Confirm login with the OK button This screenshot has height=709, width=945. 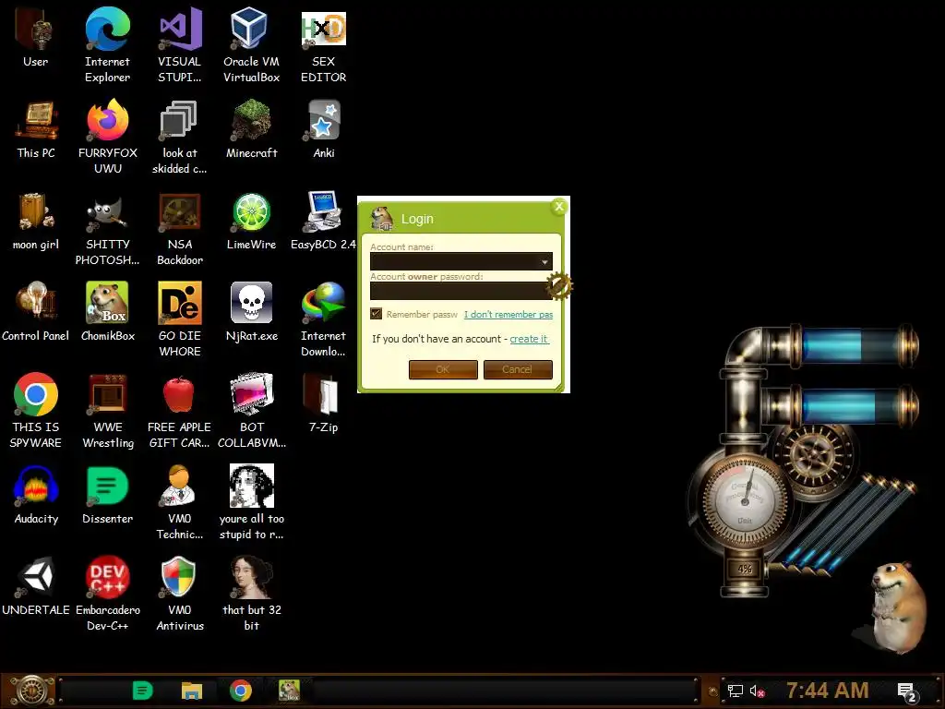443,369
